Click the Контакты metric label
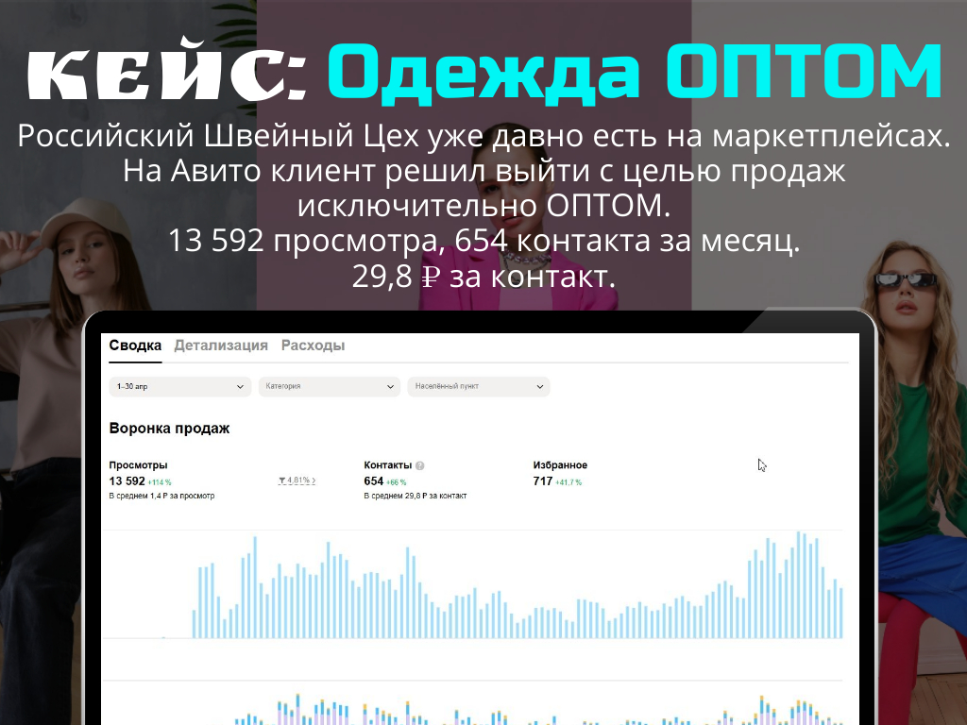This screenshot has width=967, height=725. [x=388, y=464]
